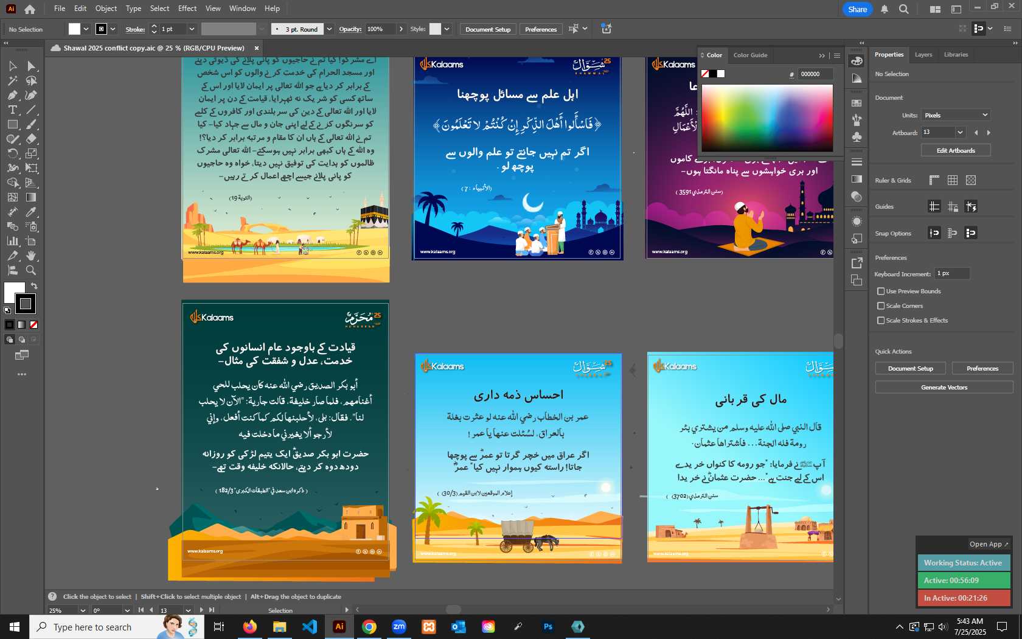Click Document Setup in control bar
Screen dimensions: 1022x639
488,29
